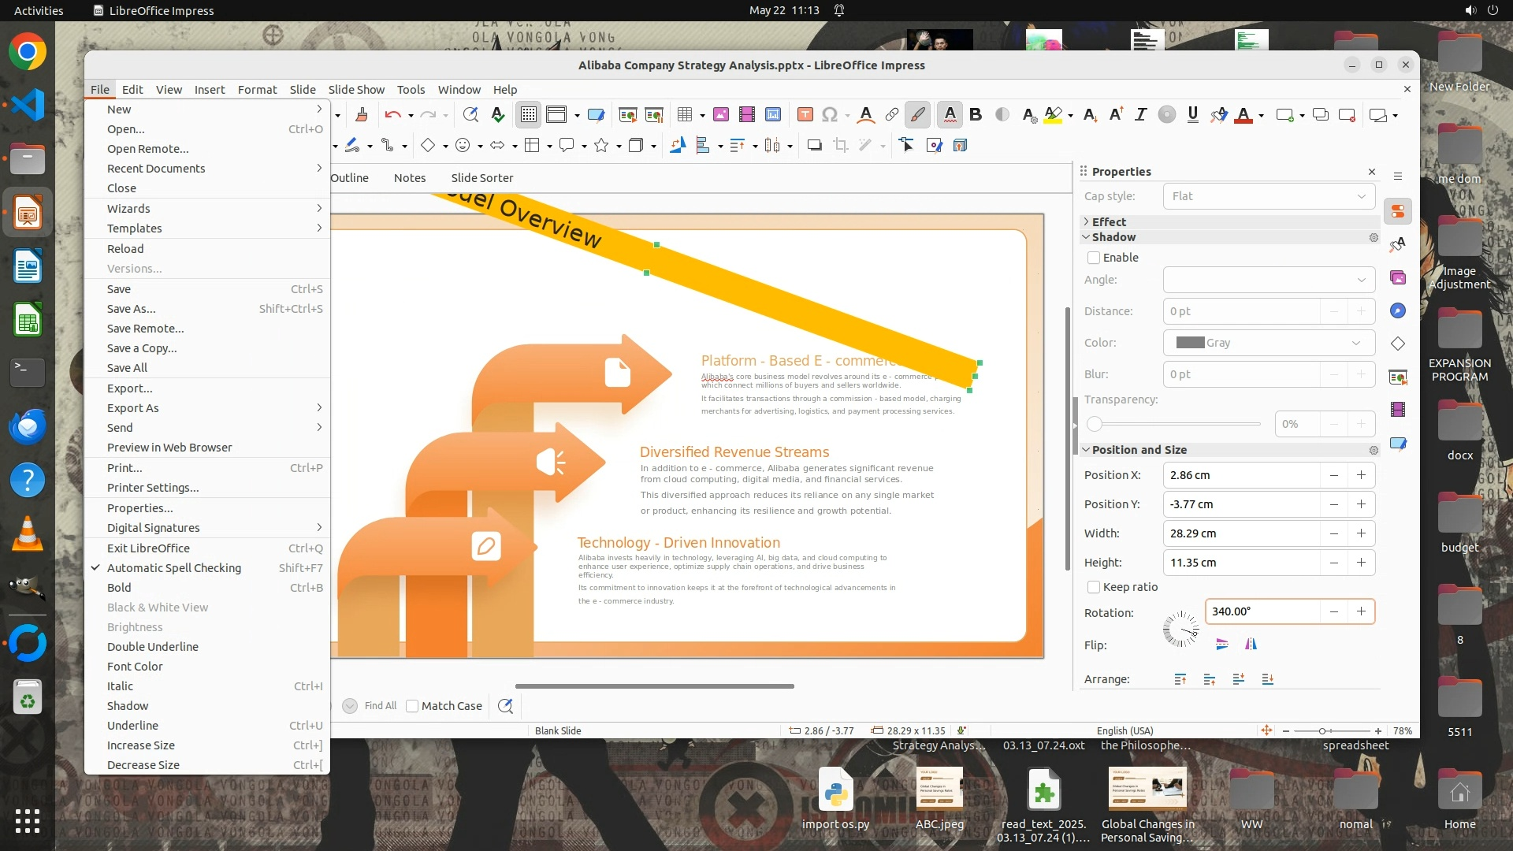The height and width of the screenshot is (851, 1513).
Task: Expand the Effect section
Action: pos(1109,222)
